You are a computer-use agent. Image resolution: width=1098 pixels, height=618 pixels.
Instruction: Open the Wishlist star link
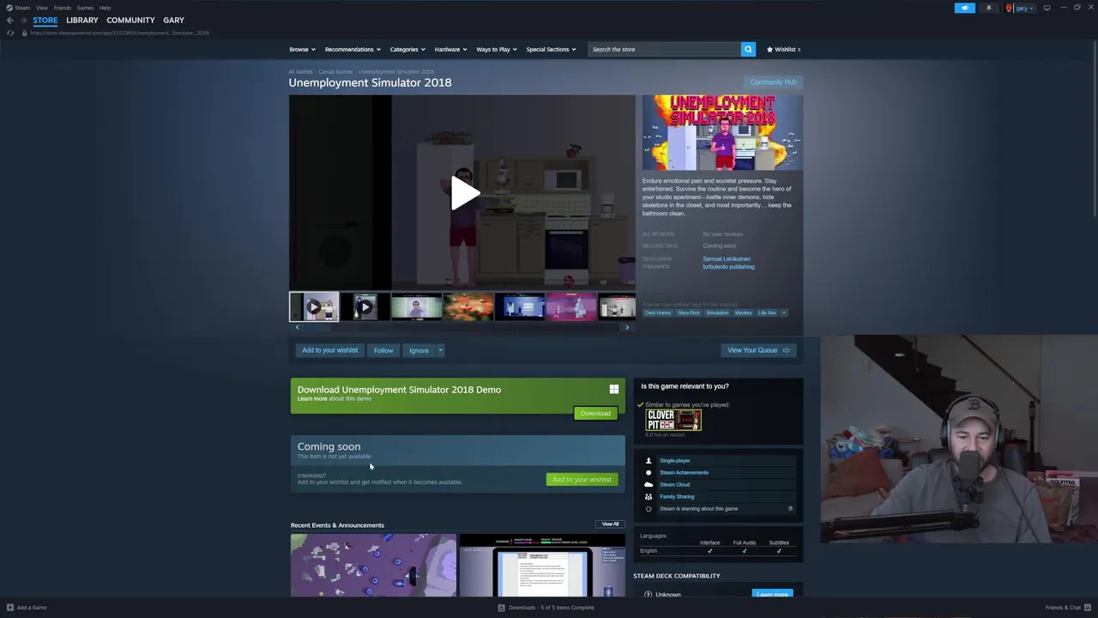(783, 49)
